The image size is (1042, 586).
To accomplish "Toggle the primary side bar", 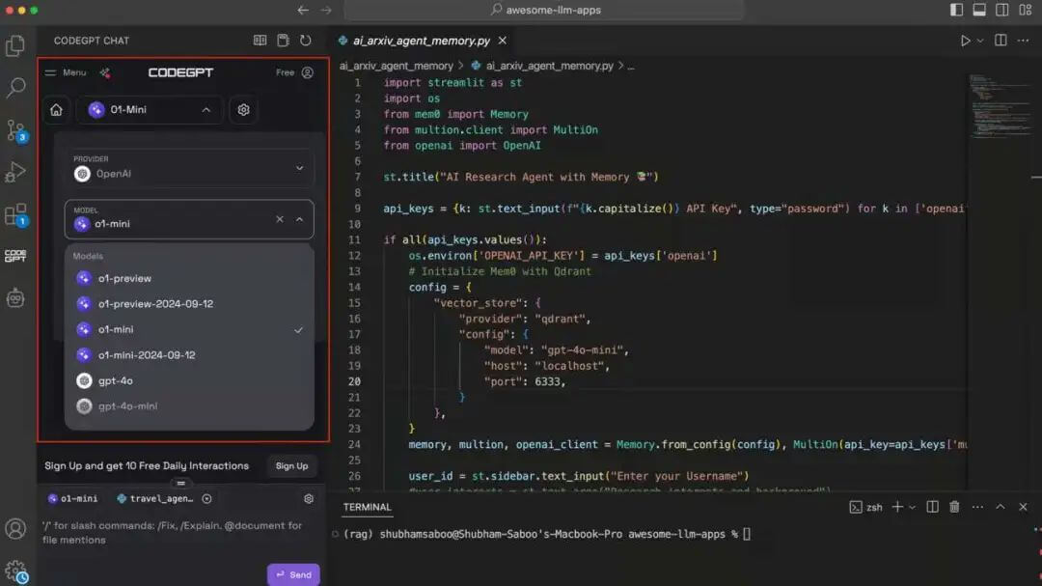I will click(956, 10).
